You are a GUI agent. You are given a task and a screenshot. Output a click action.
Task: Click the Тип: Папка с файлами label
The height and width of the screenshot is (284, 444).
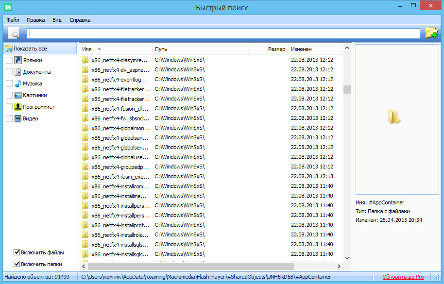383,211
